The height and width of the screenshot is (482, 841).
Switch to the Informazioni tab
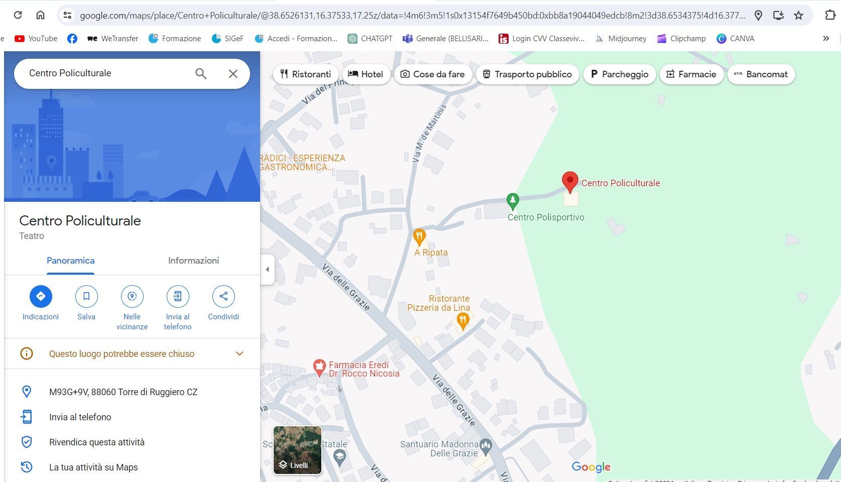(193, 261)
